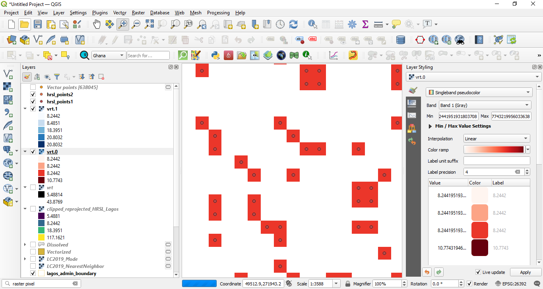Open the Band 1 (Gray) dropdown
The height and width of the screenshot is (289, 543).
pos(485,105)
